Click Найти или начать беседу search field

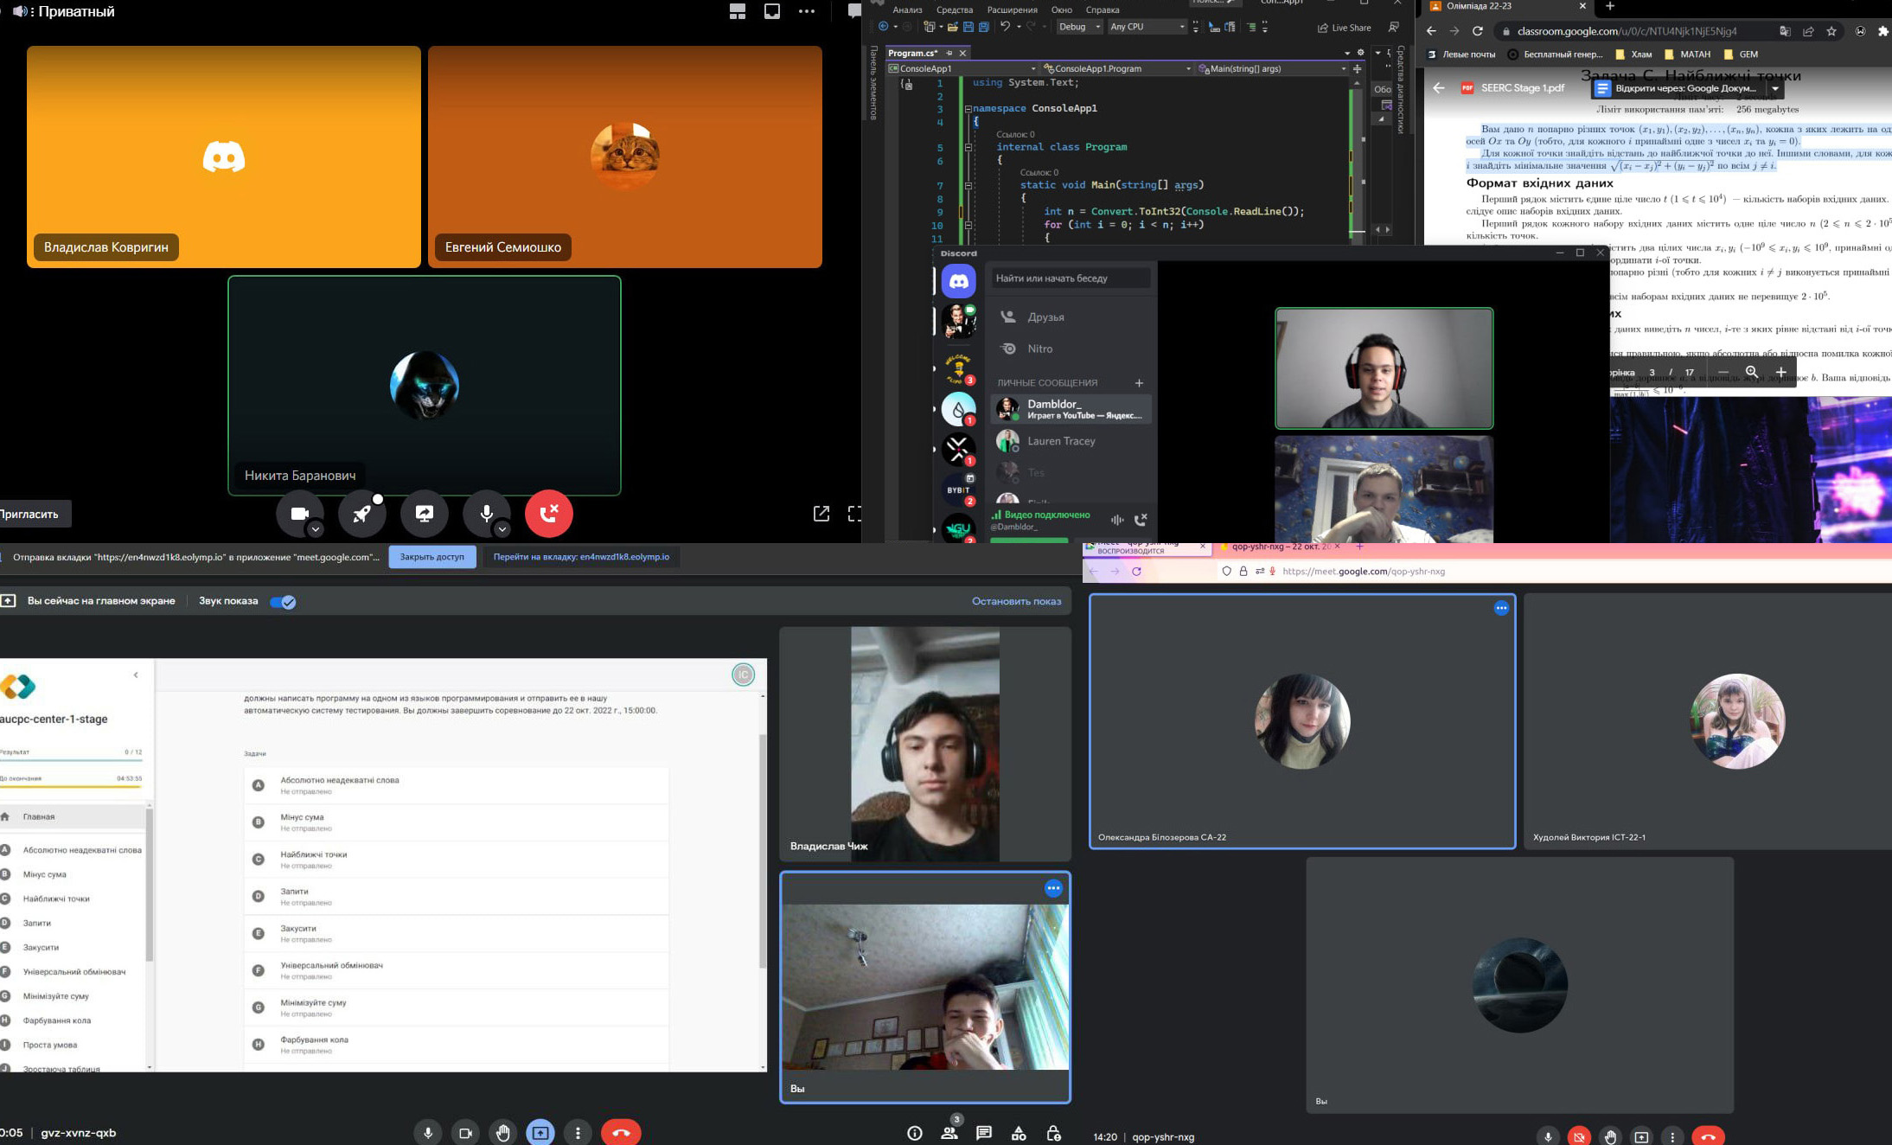tap(1070, 278)
